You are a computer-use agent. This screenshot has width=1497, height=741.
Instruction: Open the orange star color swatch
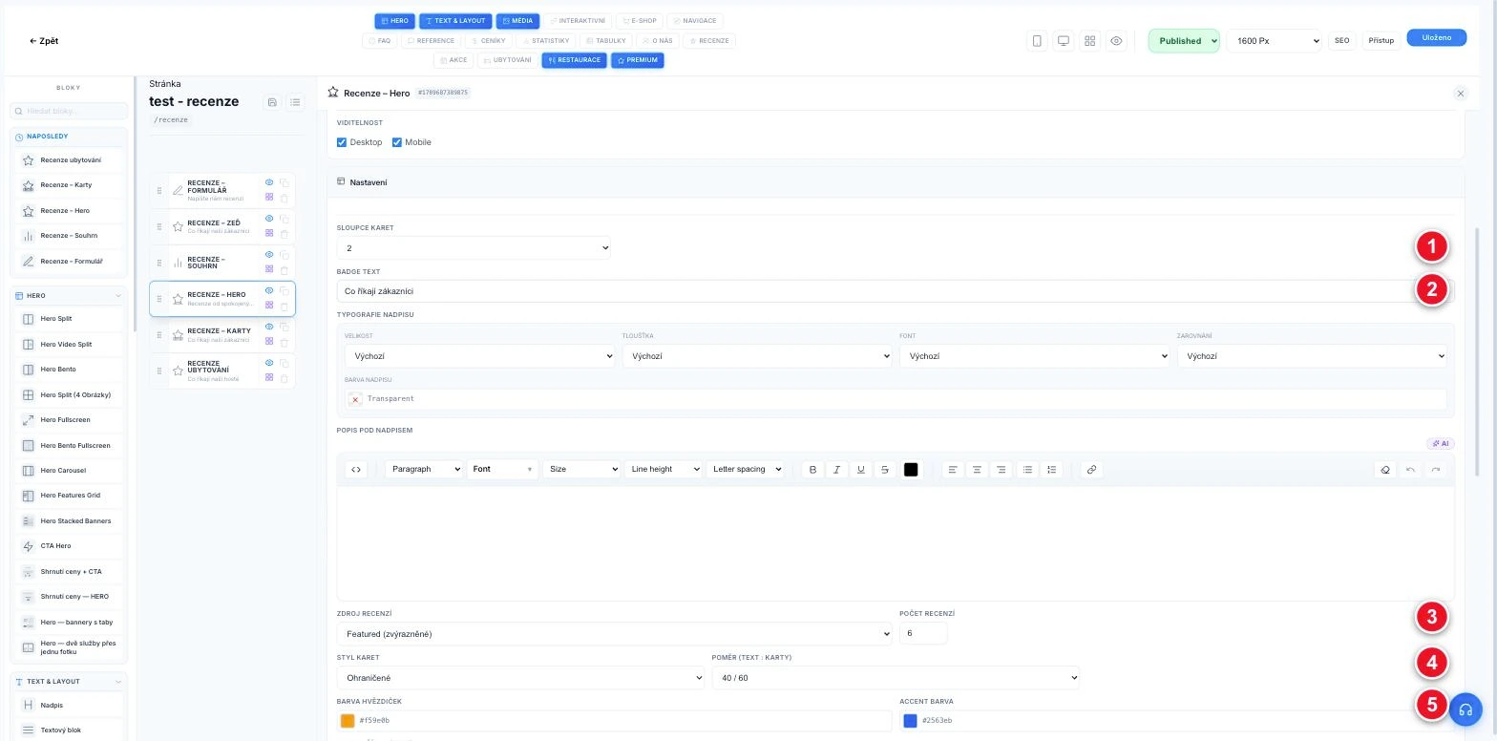click(348, 721)
